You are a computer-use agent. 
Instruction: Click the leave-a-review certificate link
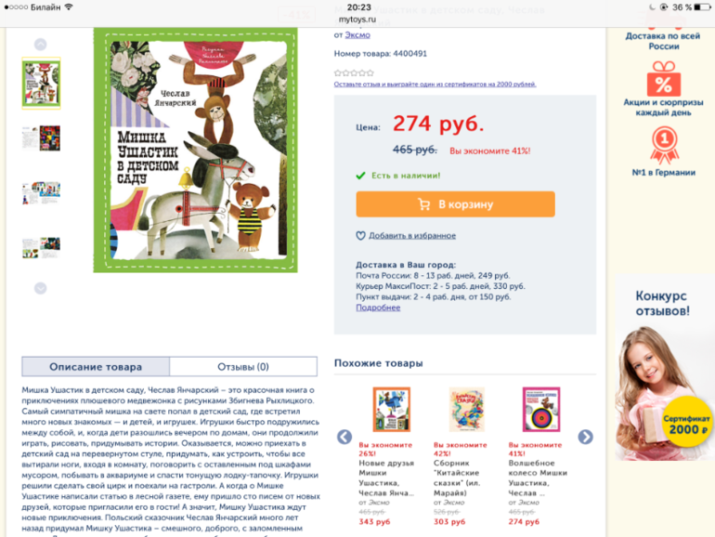[x=435, y=84]
